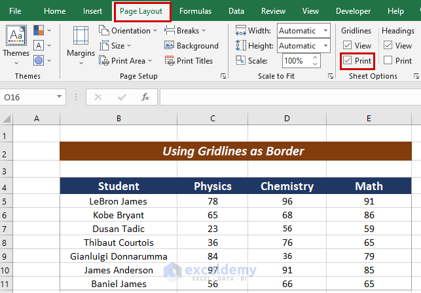Click the Insert Function fx icon
421x293 pixels.
coord(145,97)
